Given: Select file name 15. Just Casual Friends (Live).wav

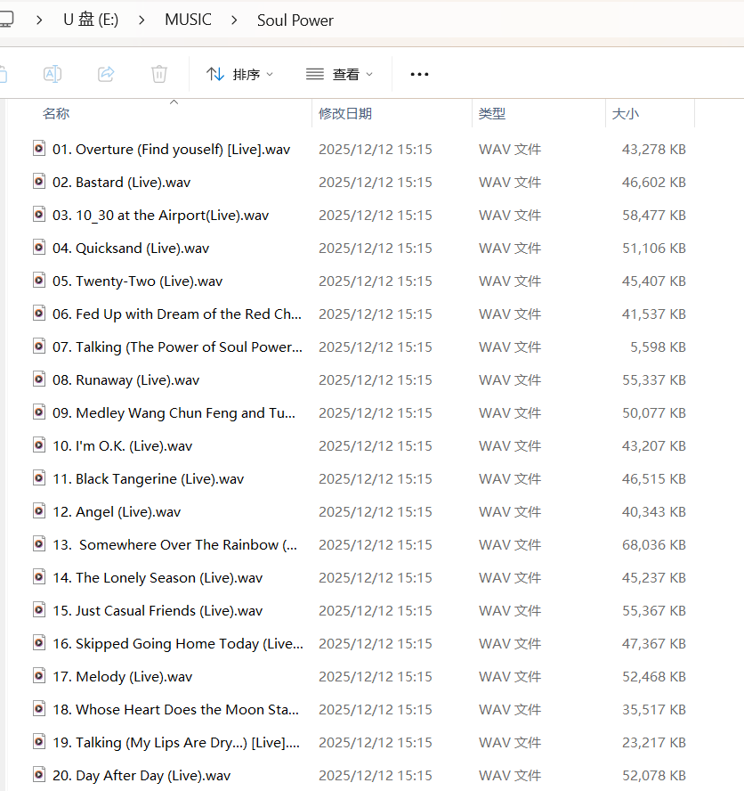Looking at the screenshot, I should pyautogui.click(x=158, y=611).
